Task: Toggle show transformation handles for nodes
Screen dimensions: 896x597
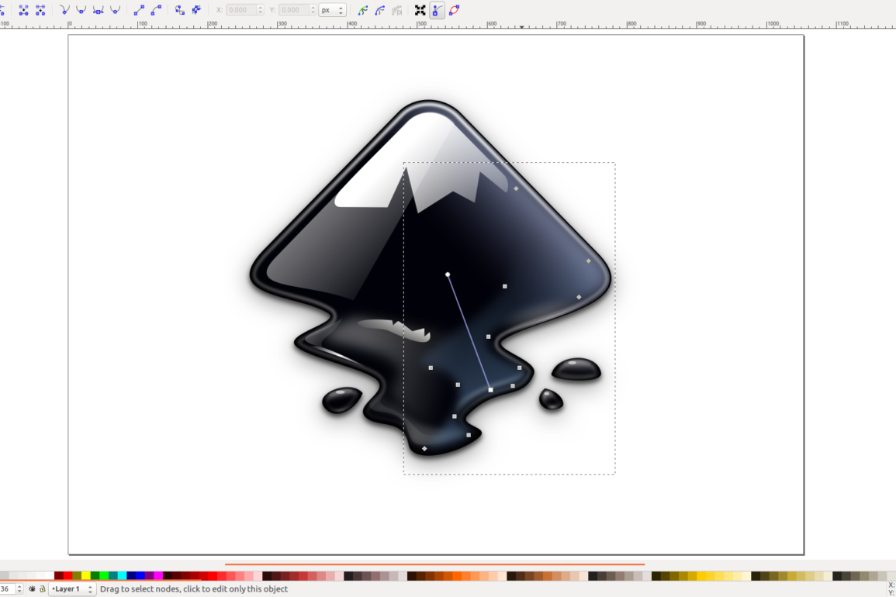Action: point(420,10)
